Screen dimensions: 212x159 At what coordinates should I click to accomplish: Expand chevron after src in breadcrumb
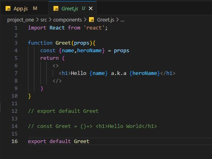pyautogui.click(x=50, y=20)
